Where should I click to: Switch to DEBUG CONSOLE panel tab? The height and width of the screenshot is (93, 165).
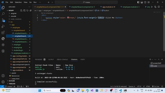pyautogui.click(x=62, y=59)
